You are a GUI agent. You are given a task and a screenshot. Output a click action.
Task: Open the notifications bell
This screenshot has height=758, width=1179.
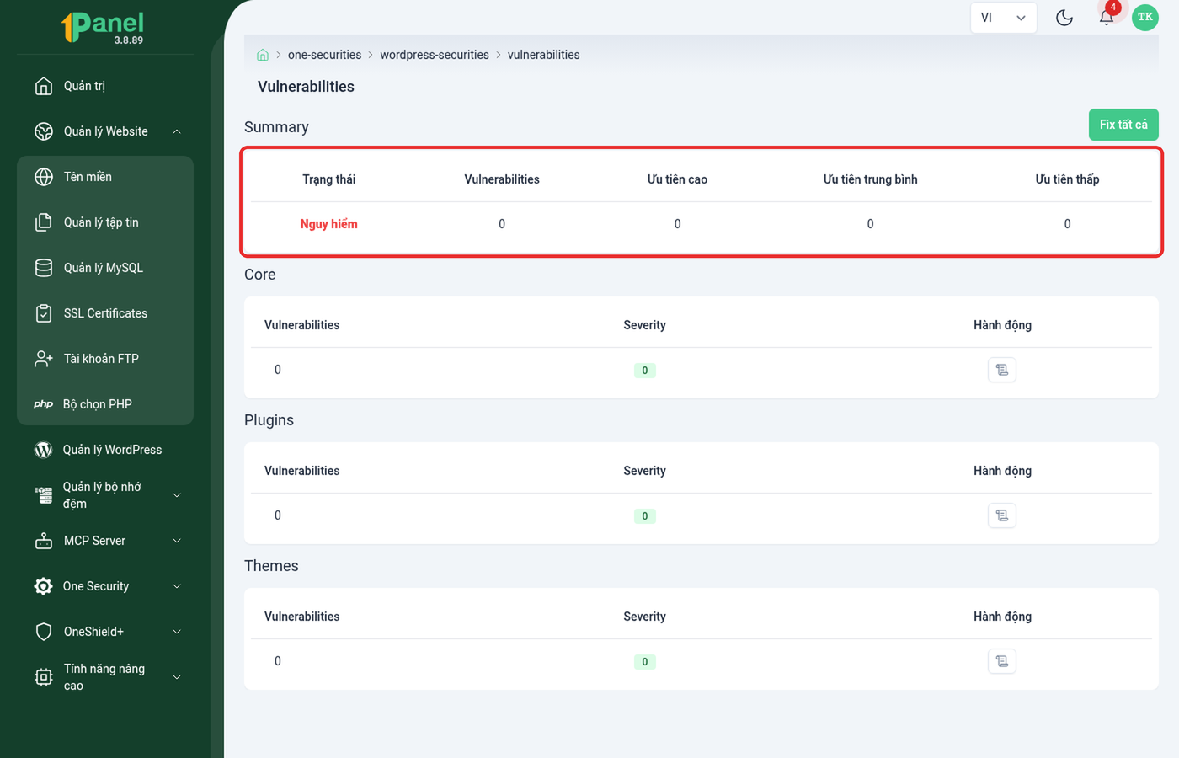coord(1107,18)
